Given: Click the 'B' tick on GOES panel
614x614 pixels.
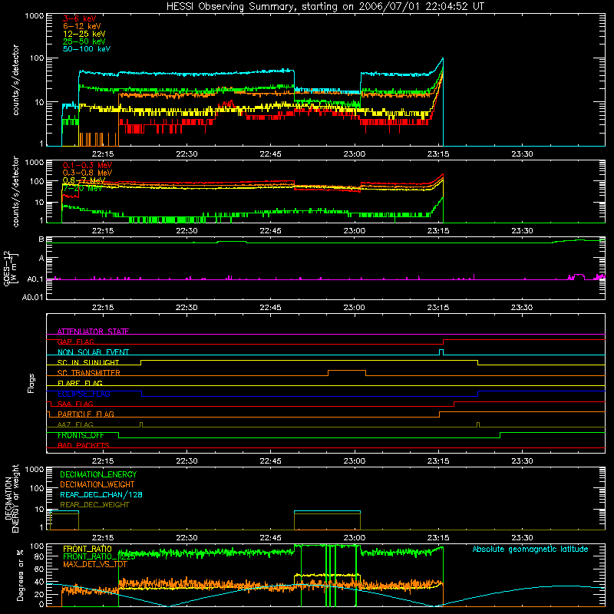Looking at the screenshot, I should pos(41,239).
